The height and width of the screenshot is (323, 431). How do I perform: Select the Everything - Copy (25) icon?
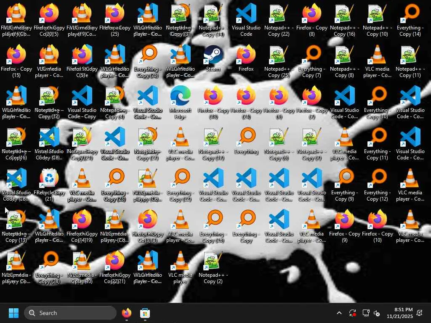pyautogui.click(x=147, y=61)
